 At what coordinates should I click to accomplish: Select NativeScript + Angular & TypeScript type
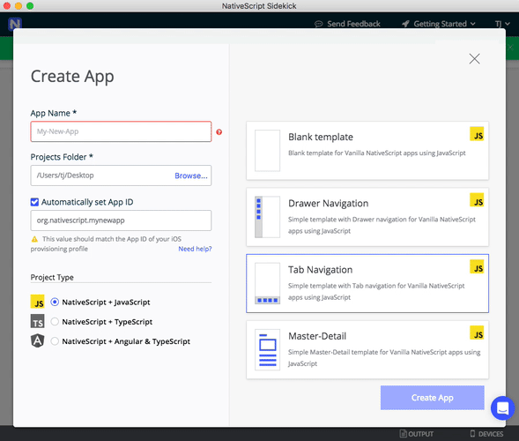[x=55, y=341]
